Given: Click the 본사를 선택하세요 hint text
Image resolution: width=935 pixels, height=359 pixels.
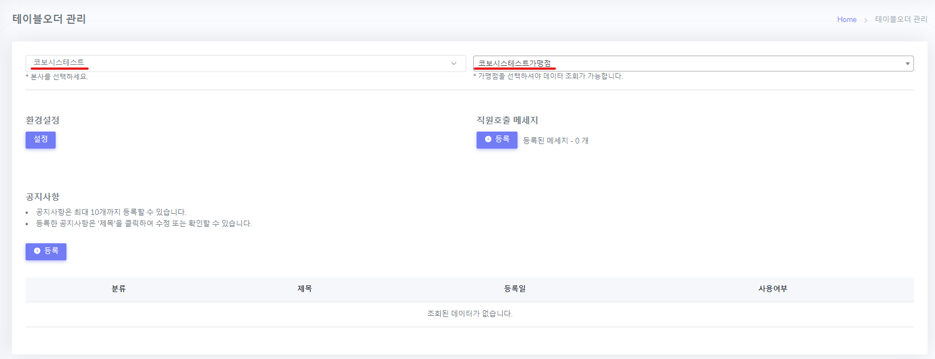Looking at the screenshot, I should pos(57,77).
